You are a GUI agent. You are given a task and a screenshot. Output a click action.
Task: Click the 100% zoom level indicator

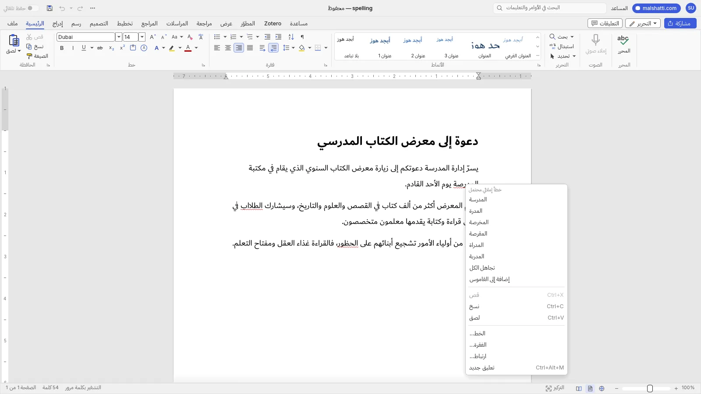point(688,388)
